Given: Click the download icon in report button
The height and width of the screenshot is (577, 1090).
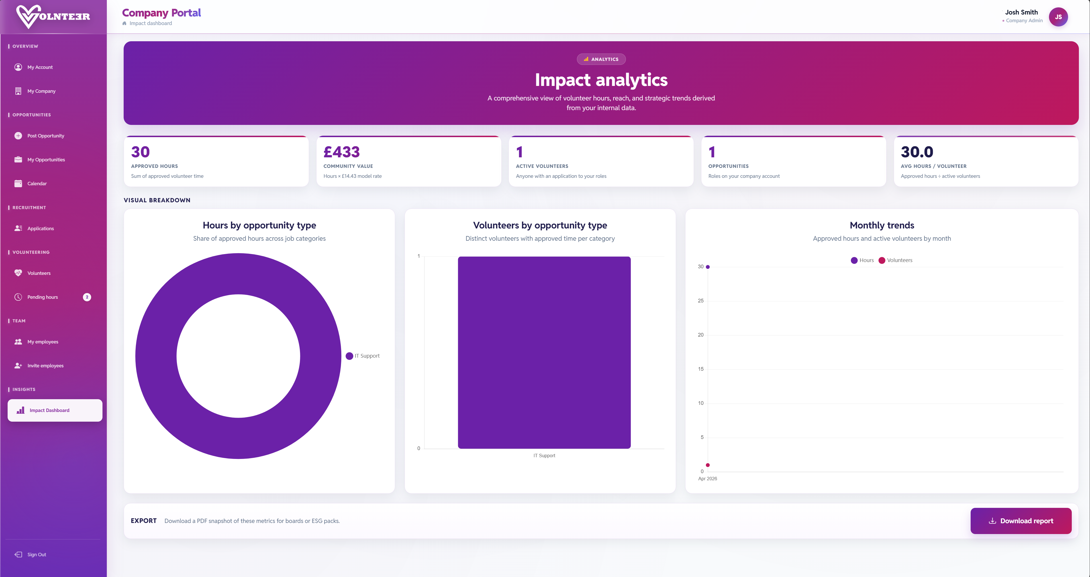Looking at the screenshot, I should click(992, 521).
